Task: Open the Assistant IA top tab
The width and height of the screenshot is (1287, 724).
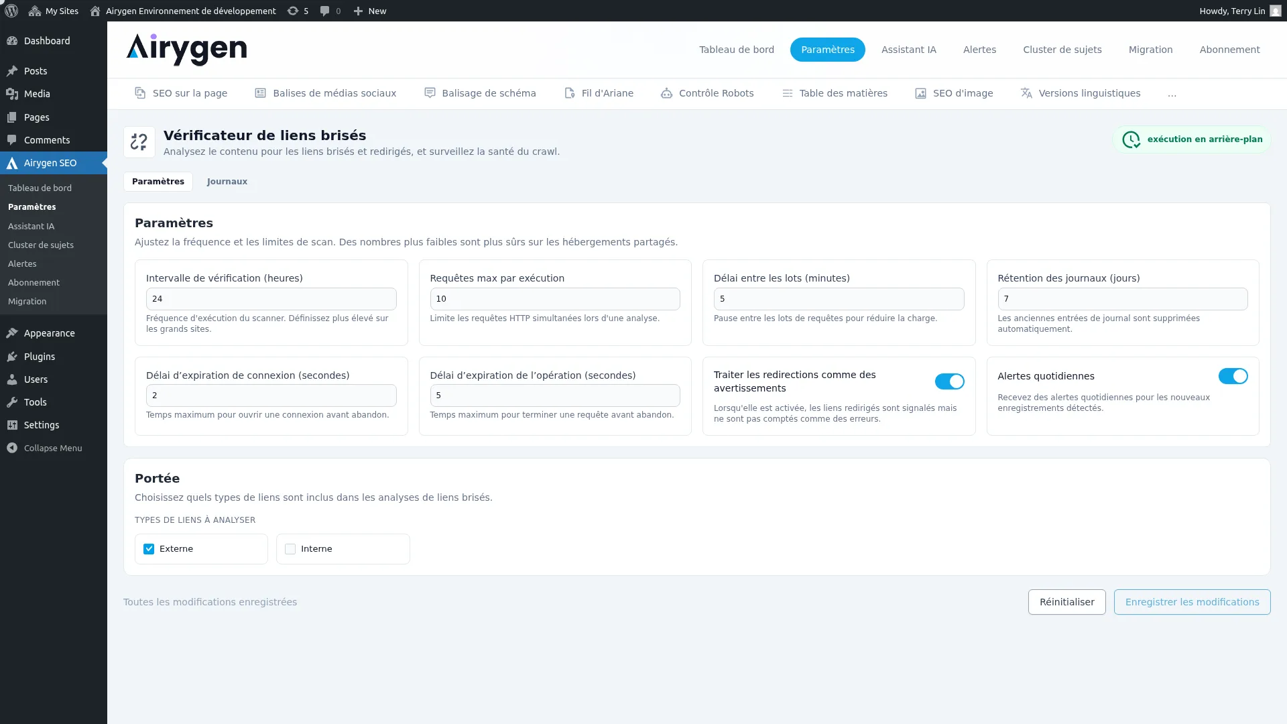Action: pyautogui.click(x=909, y=50)
